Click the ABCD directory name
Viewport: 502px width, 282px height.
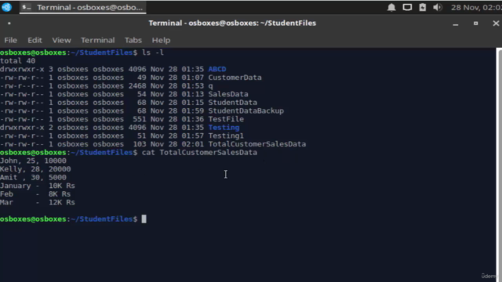click(x=217, y=69)
